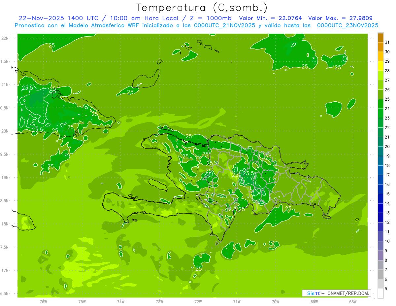Click the '69W' longitude axis label
Image resolution: width=396 pixels, height=306 pixels.
[314, 302]
